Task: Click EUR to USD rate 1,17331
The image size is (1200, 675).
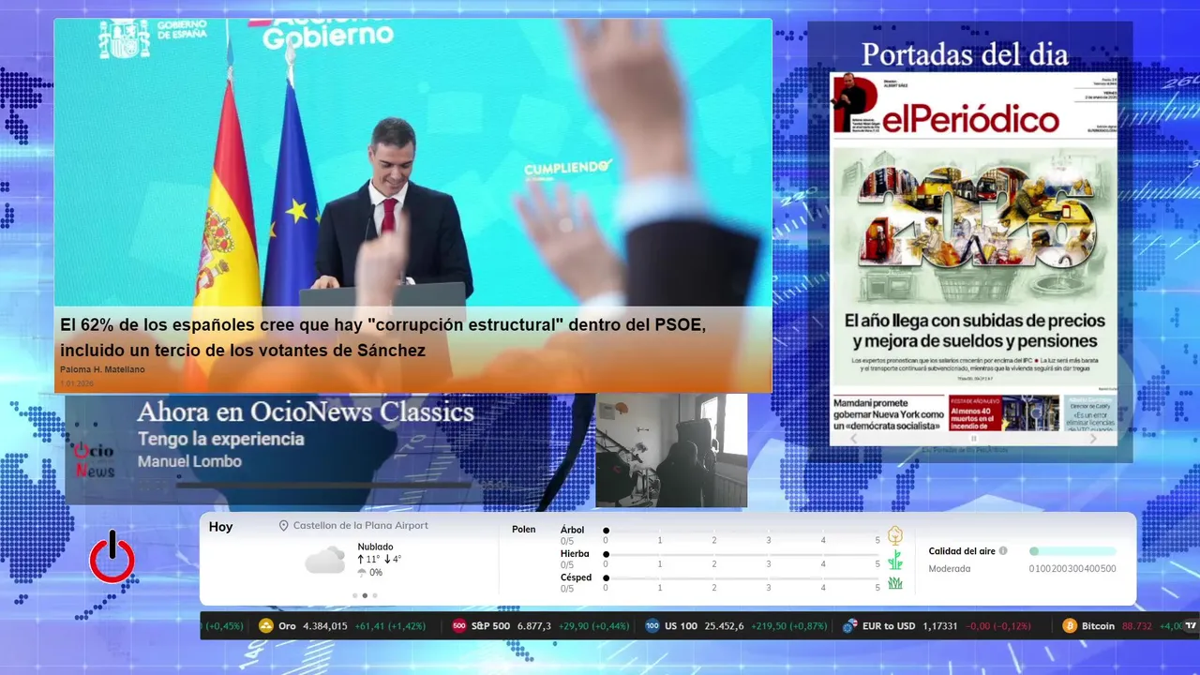Action: click(x=939, y=626)
